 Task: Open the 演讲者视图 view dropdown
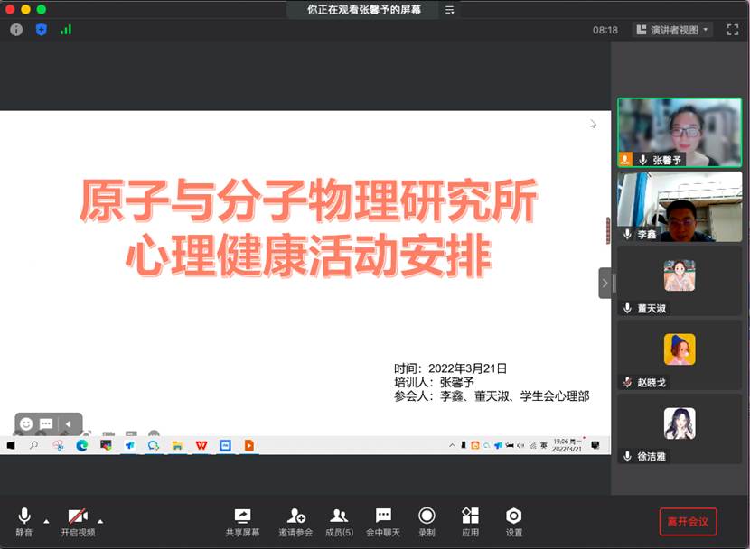tap(672, 30)
